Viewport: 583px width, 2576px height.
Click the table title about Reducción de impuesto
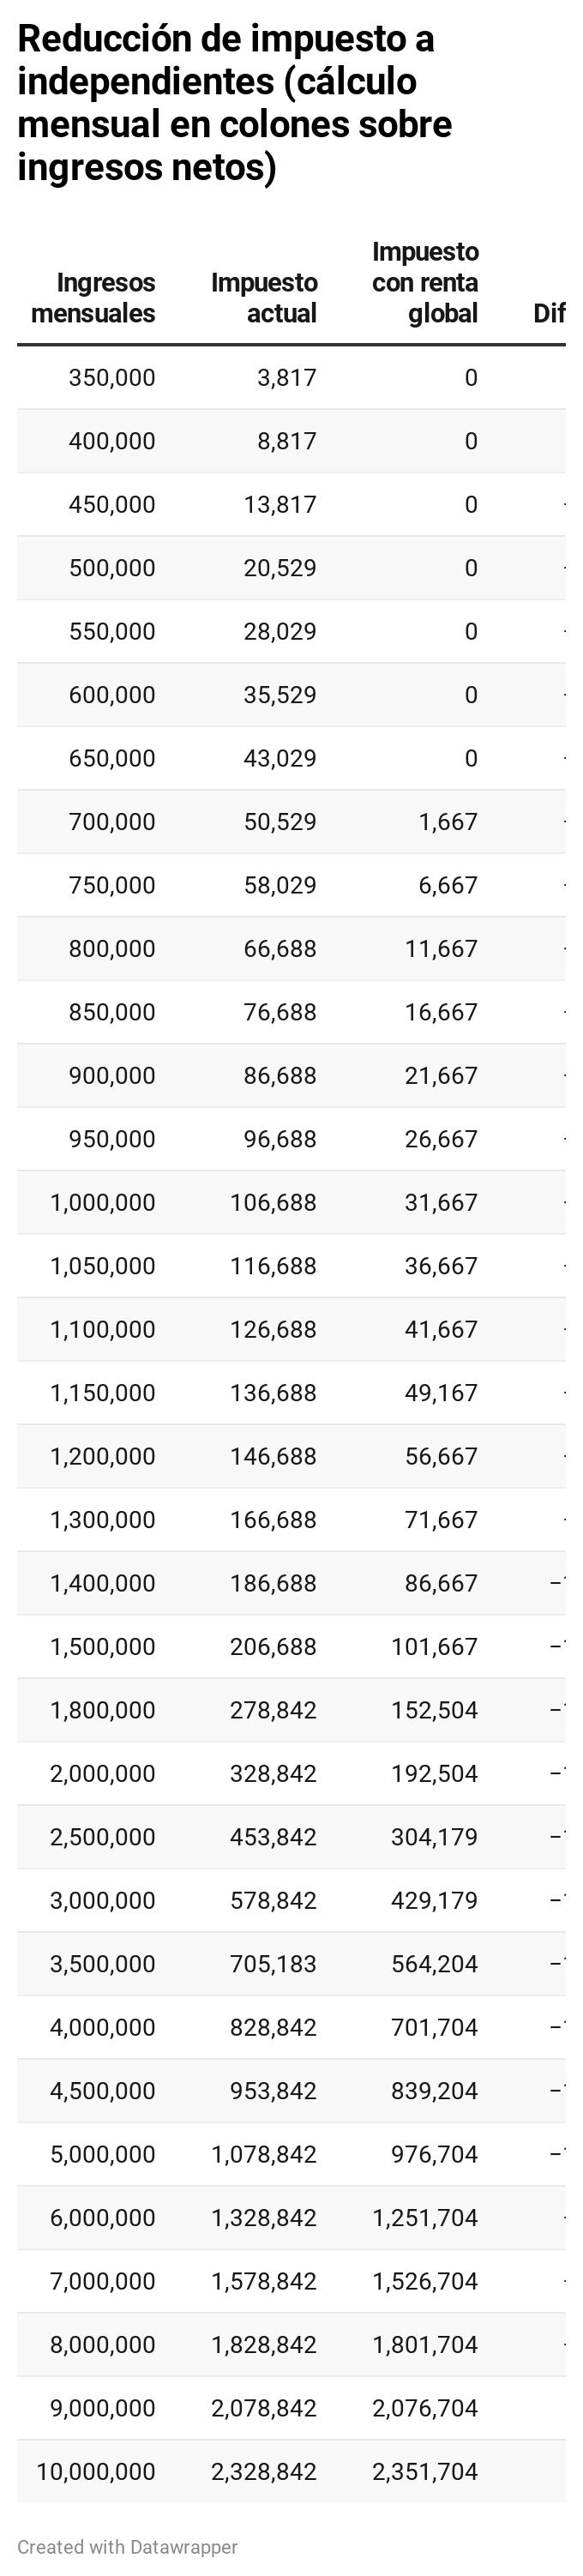(x=235, y=103)
